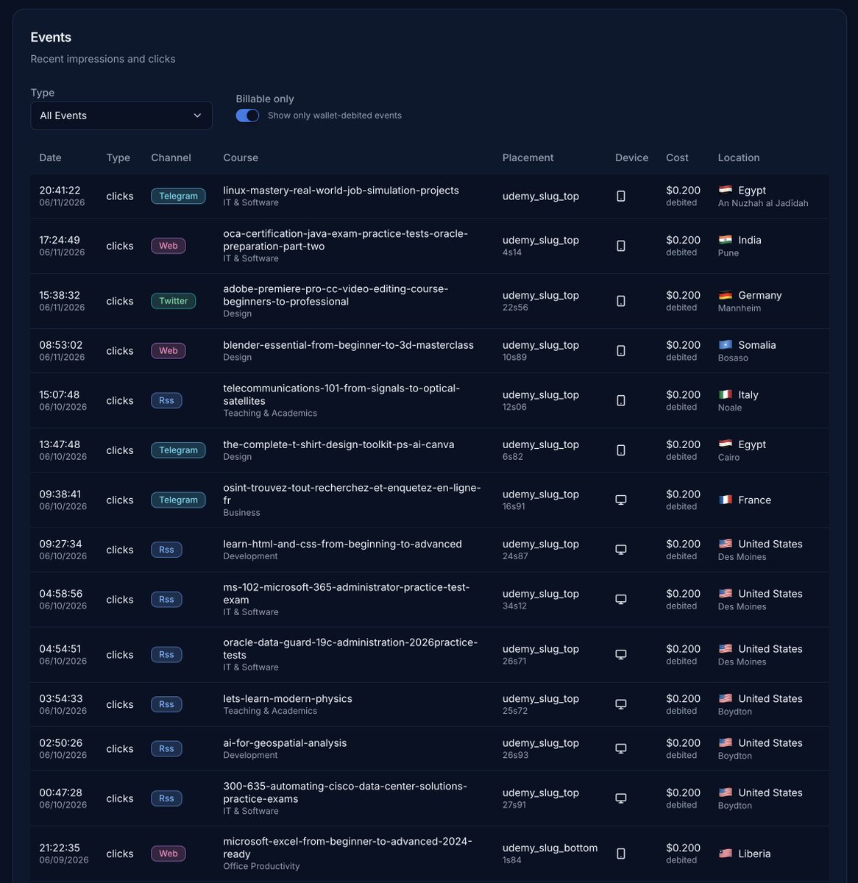858x883 pixels.
Task: Click the France flag icon
Action: click(726, 500)
